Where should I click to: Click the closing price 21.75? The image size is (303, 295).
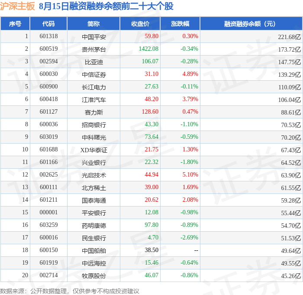pyautogui.click(x=151, y=150)
